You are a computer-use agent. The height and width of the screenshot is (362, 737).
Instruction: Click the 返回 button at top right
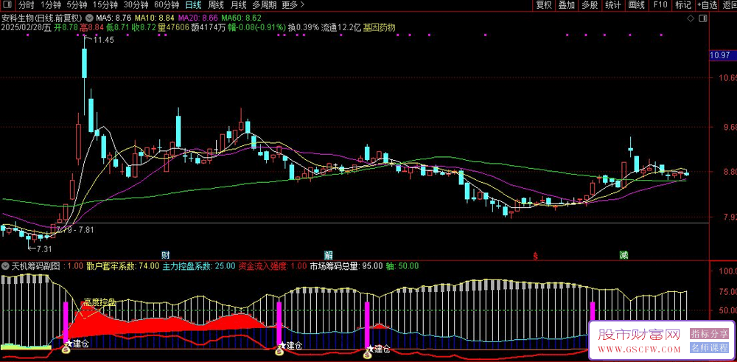728,5
